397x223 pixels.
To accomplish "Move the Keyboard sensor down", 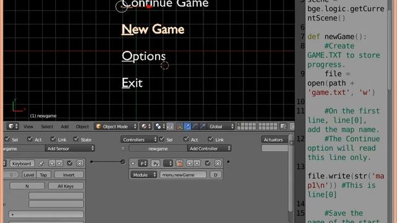I will click(x=60, y=164).
